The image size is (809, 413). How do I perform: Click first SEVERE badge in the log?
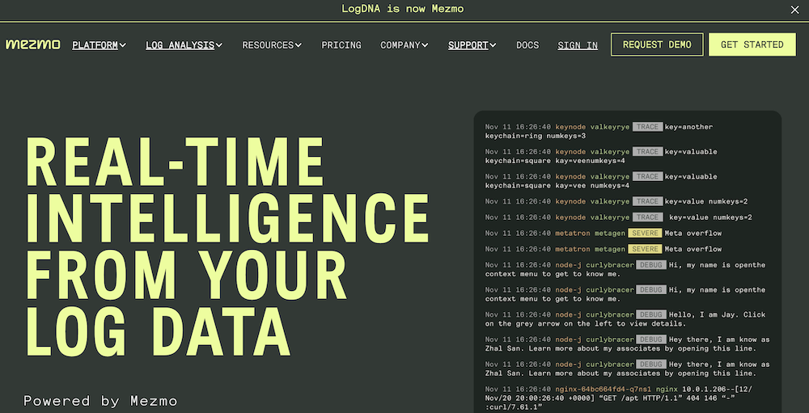click(645, 233)
